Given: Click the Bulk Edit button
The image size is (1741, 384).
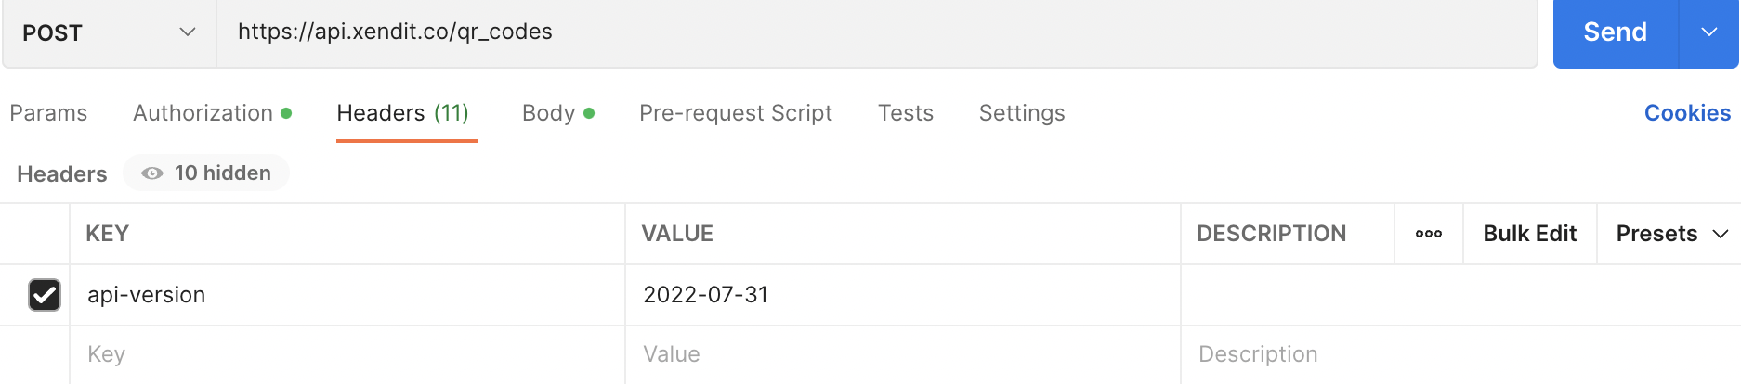Looking at the screenshot, I should coord(1529,234).
